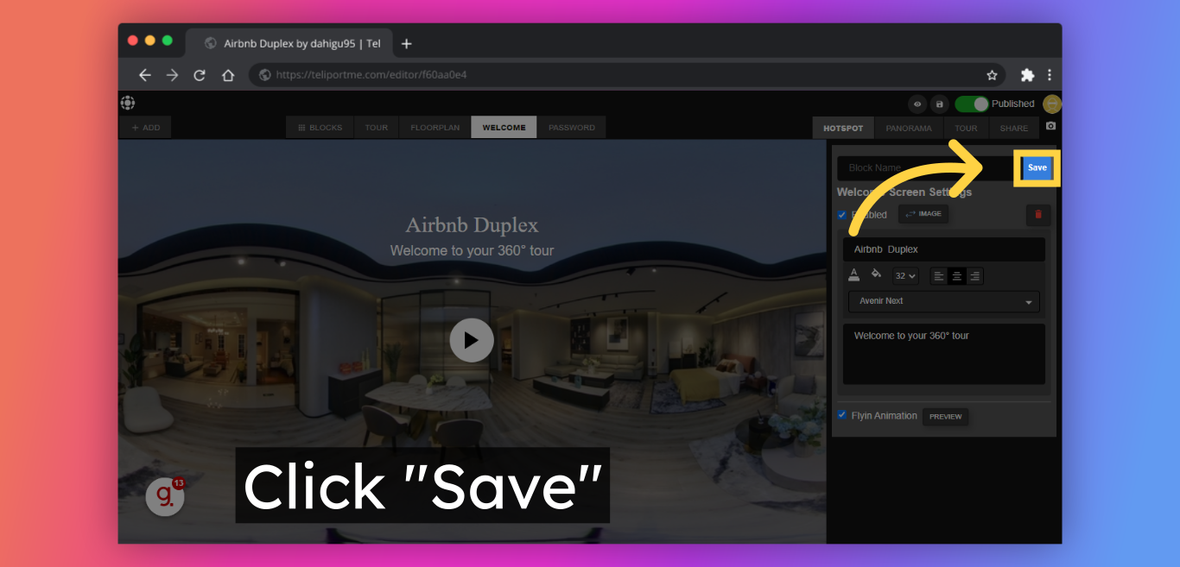Select the Airbnb Duplex browser tab
The image size is (1180, 567).
click(x=289, y=43)
